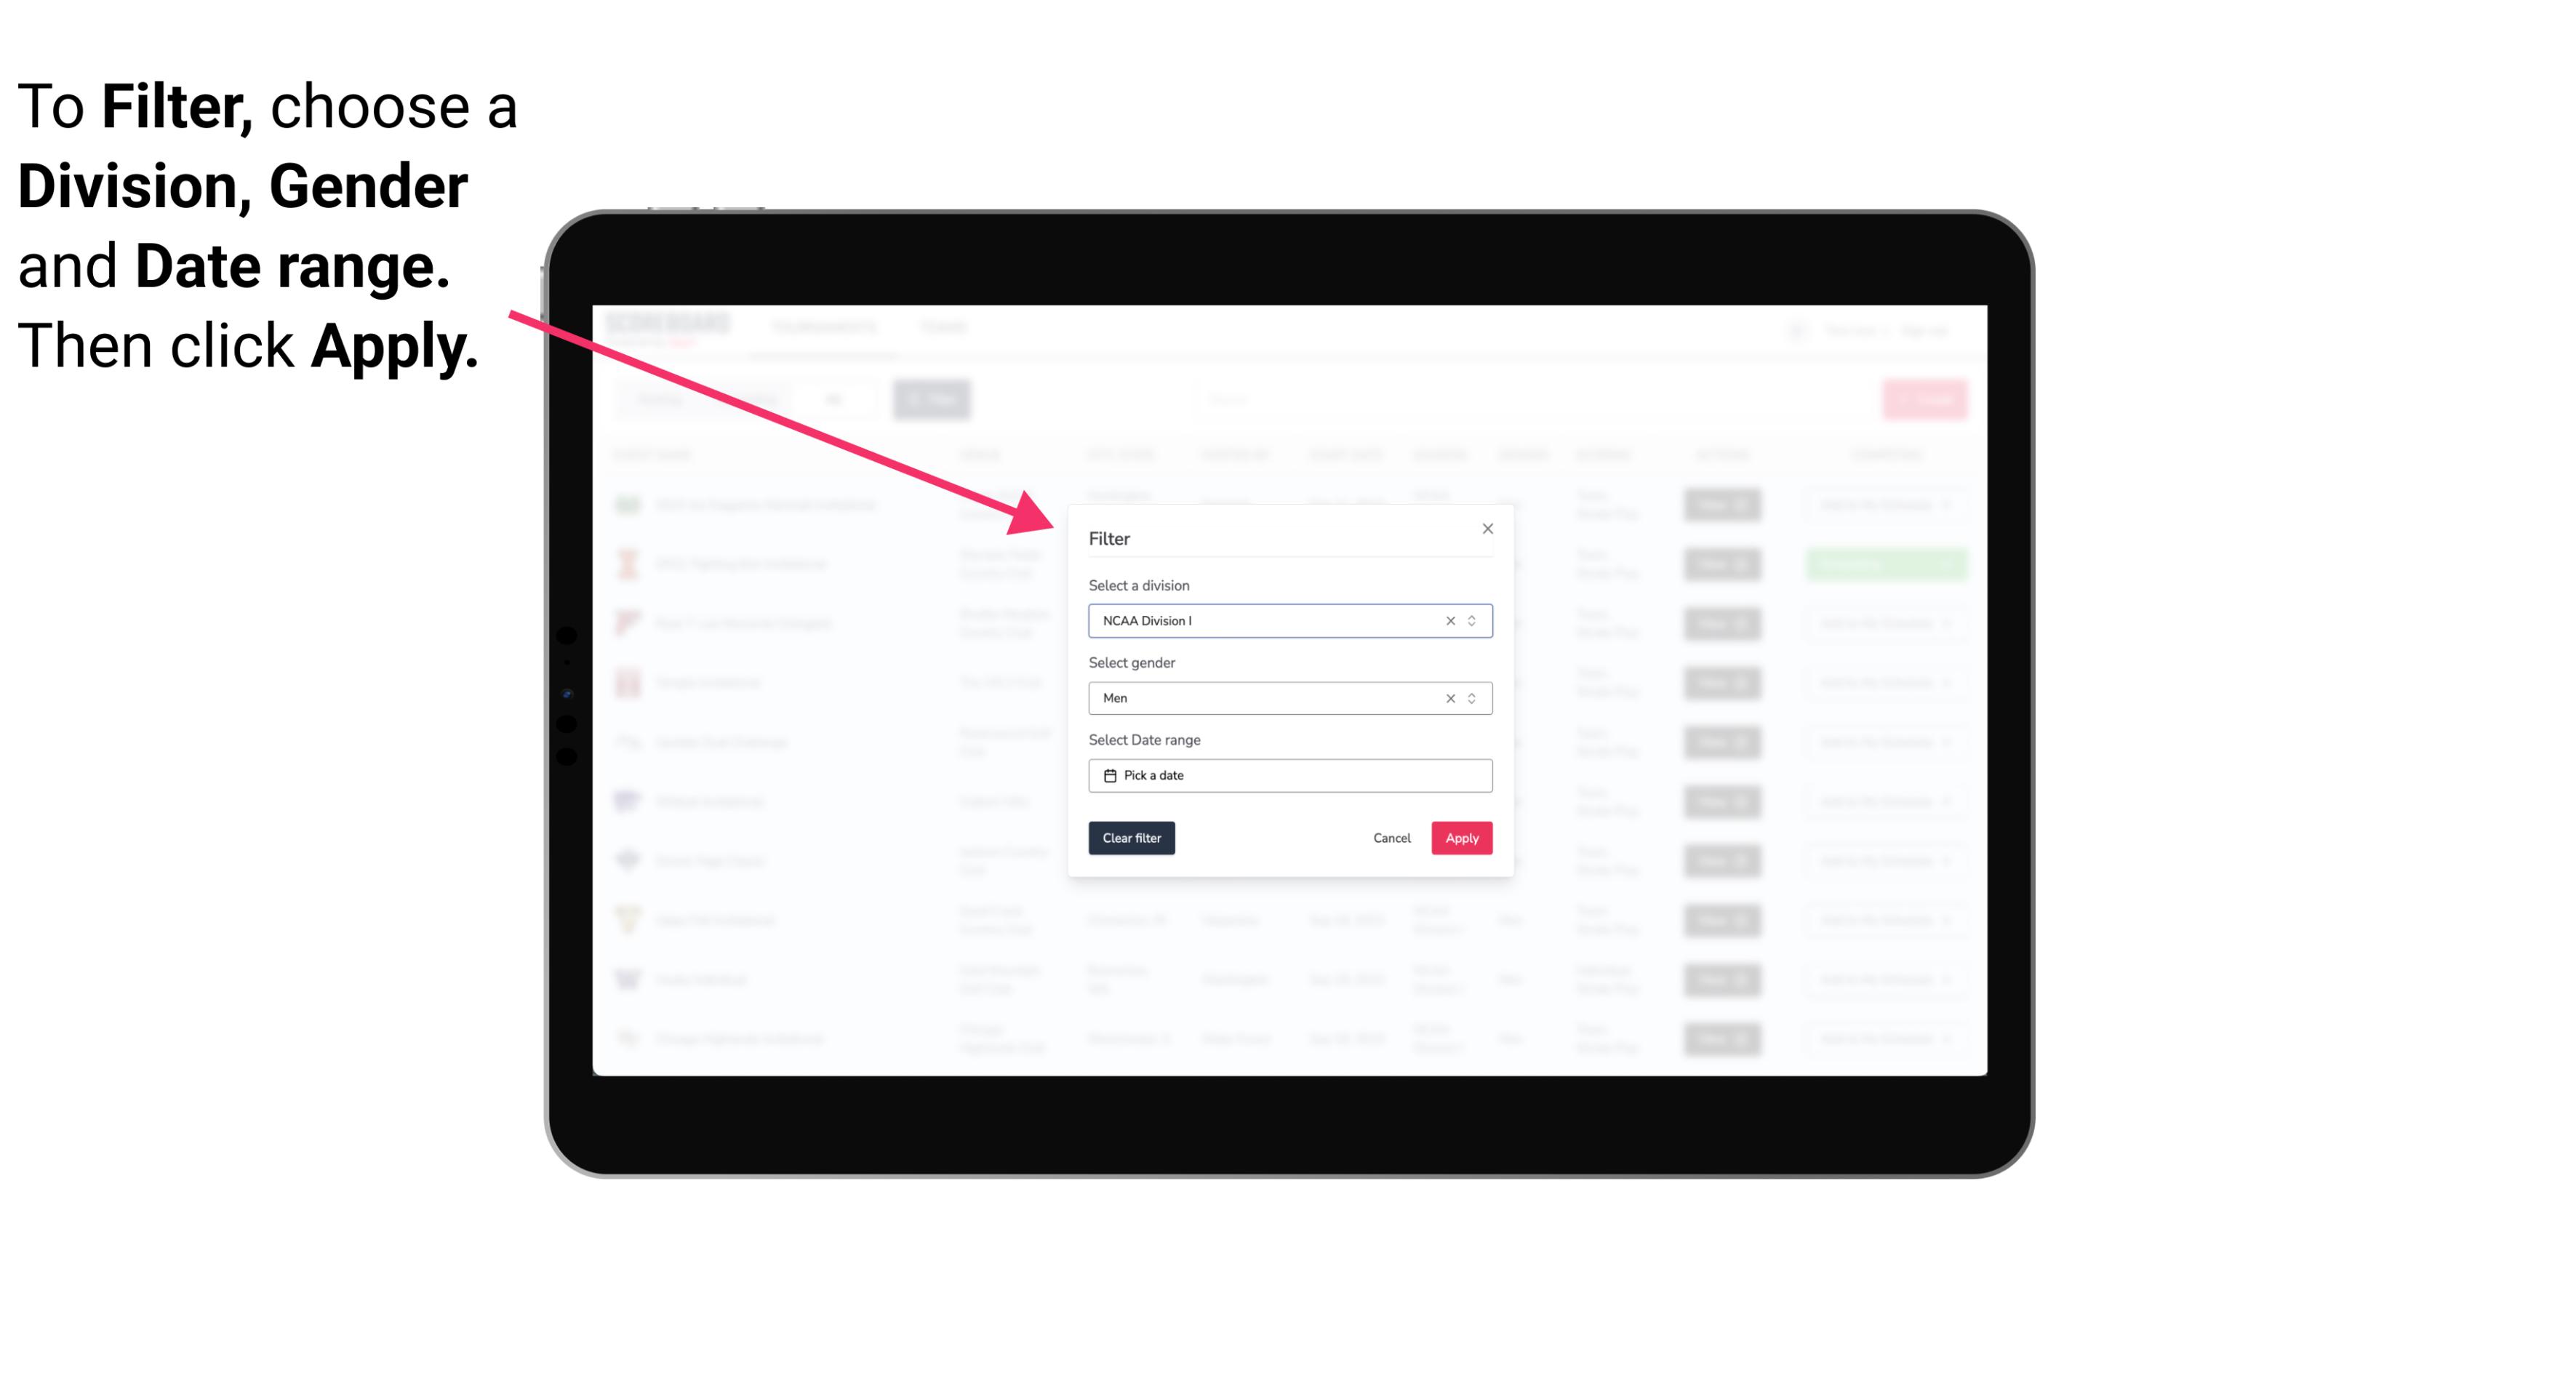Click the Cancel button to dismiss dialog

1391,838
